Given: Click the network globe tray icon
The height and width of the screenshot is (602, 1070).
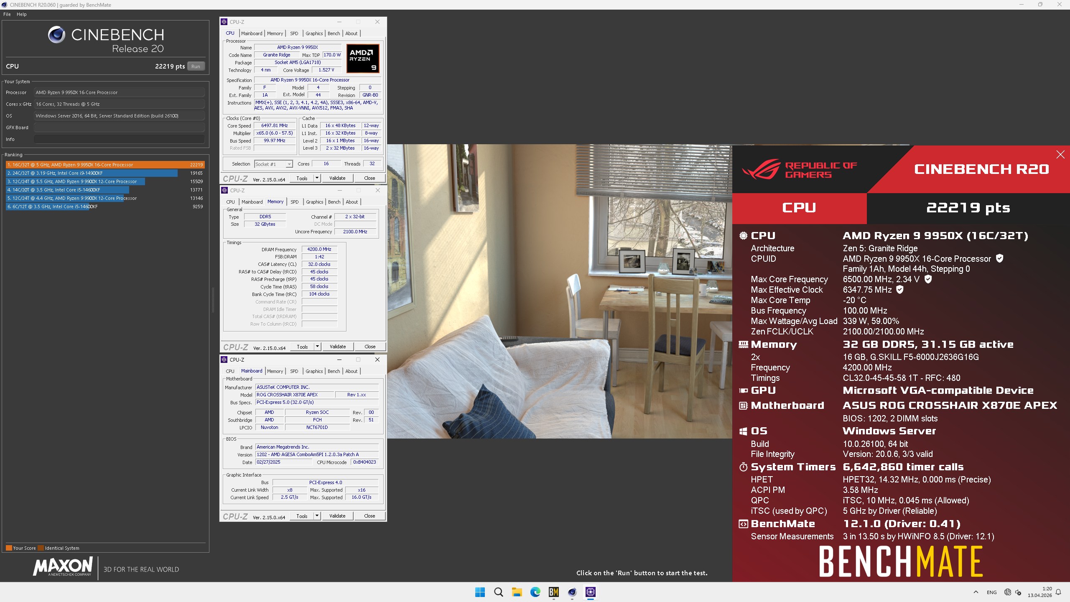Looking at the screenshot, I should point(1007,592).
